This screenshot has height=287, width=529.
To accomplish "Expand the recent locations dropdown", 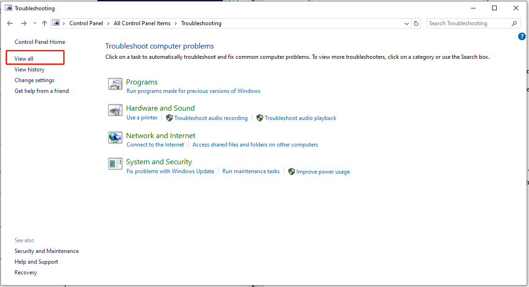I will (x=34, y=24).
